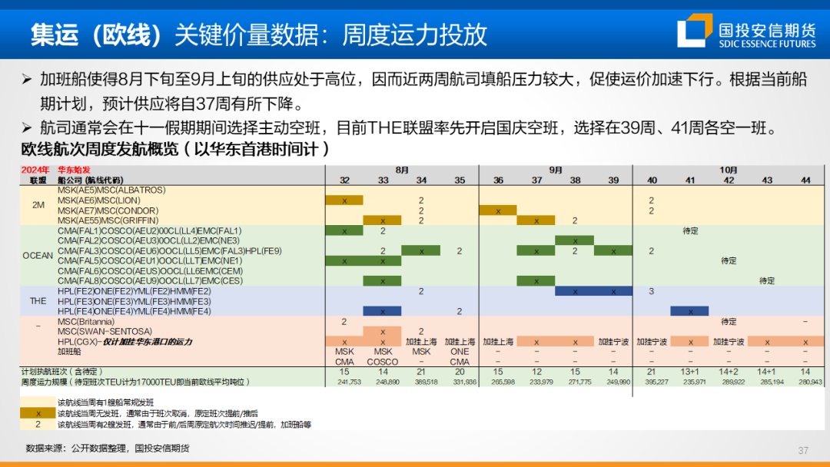This screenshot has width=830, height=467.
Task: Click week 32 column header
Action: [344, 181]
